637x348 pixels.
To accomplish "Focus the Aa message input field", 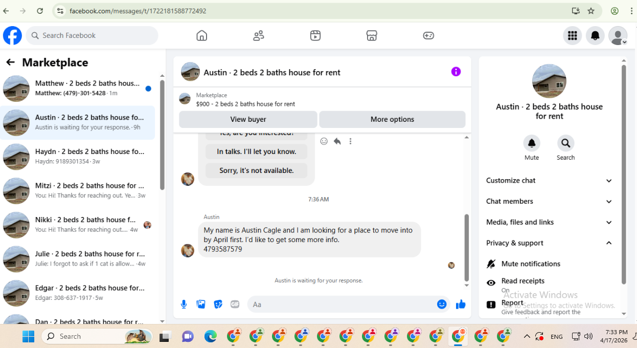I will point(342,304).
